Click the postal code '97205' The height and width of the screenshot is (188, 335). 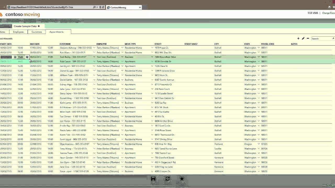click(264, 144)
